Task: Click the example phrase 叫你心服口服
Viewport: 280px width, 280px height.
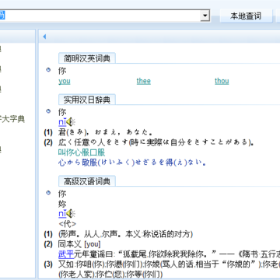Action: 82,152
